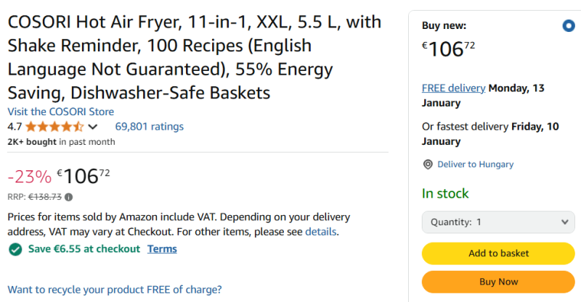Image resolution: width=581 pixels, height=302 pixels.
Task: Click the green checkmark savings icon
Action: point(15,249)
